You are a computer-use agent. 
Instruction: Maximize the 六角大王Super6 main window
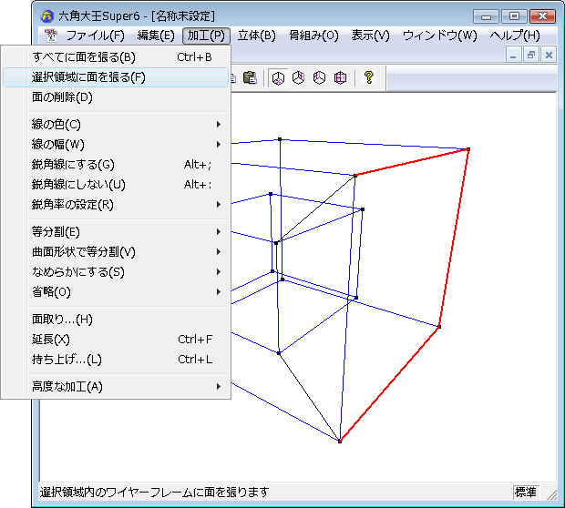tap(514, 16)
